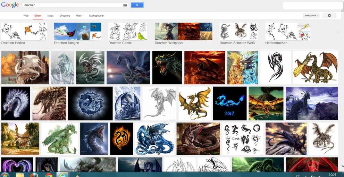Open the settings gear menu
Screen dimensions: 344x177
tap(329, 16)
